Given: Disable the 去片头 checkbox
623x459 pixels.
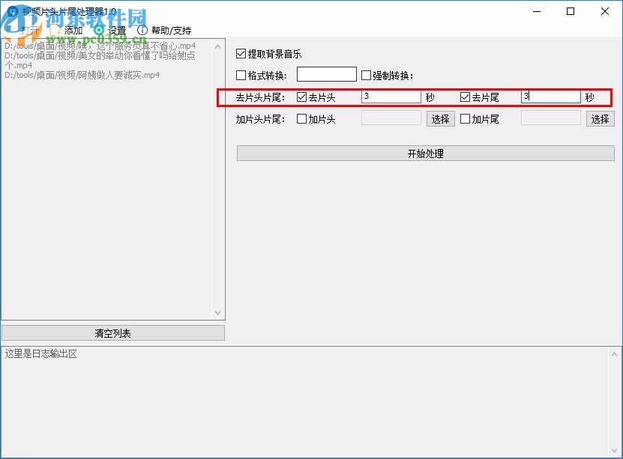Looking at the screenshot, I should click(302, 97).
